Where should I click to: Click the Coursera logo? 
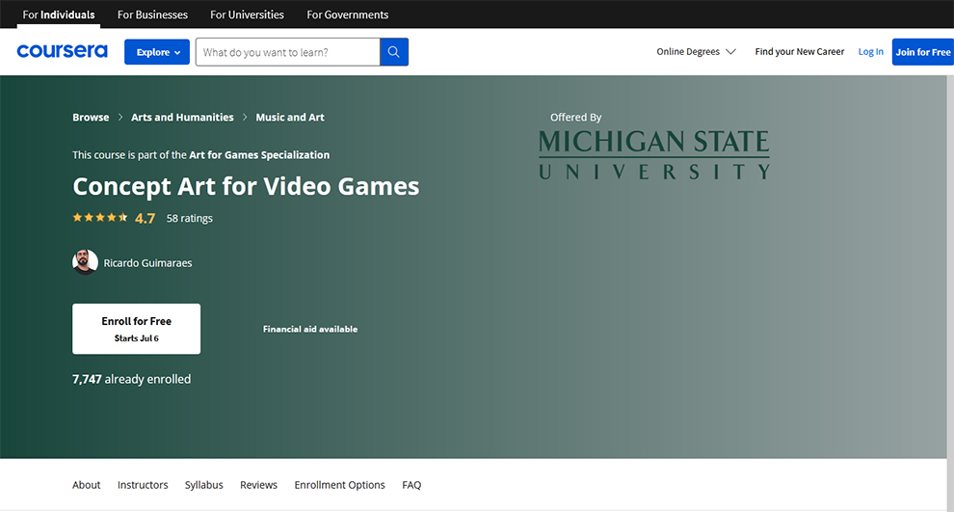62,51
